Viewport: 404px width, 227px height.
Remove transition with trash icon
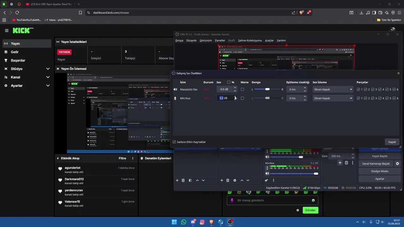pos(346,163)
